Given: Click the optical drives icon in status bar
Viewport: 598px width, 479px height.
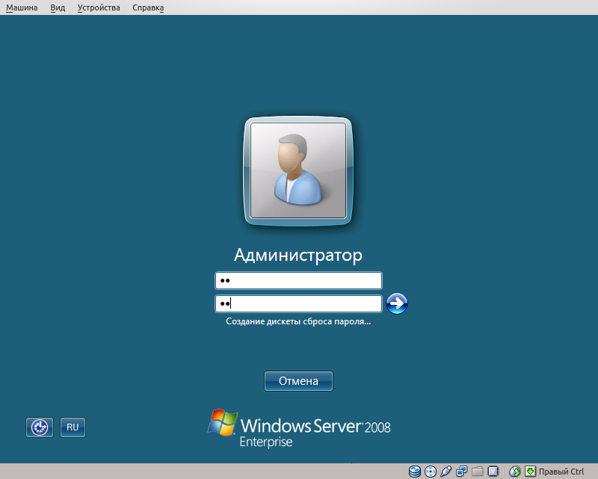Looking at the screenshot, I should 431,472.
